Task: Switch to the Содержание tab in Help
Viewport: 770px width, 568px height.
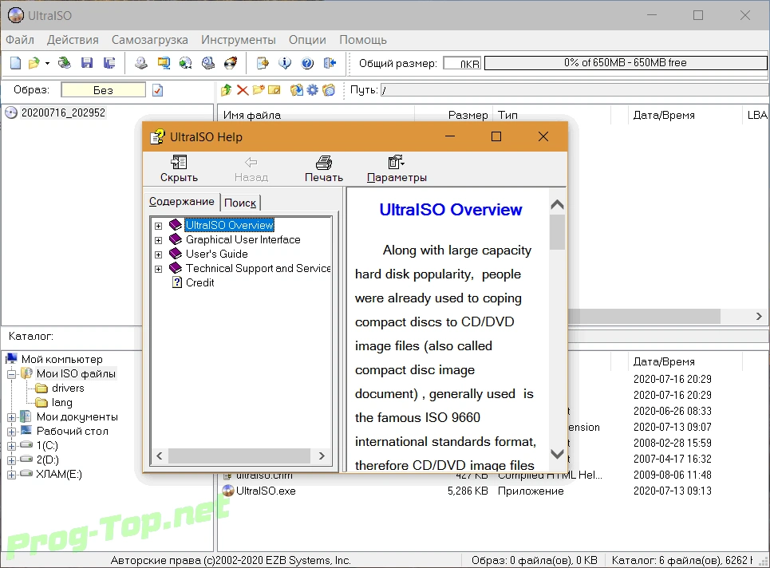Action: [x=182, y=202]
